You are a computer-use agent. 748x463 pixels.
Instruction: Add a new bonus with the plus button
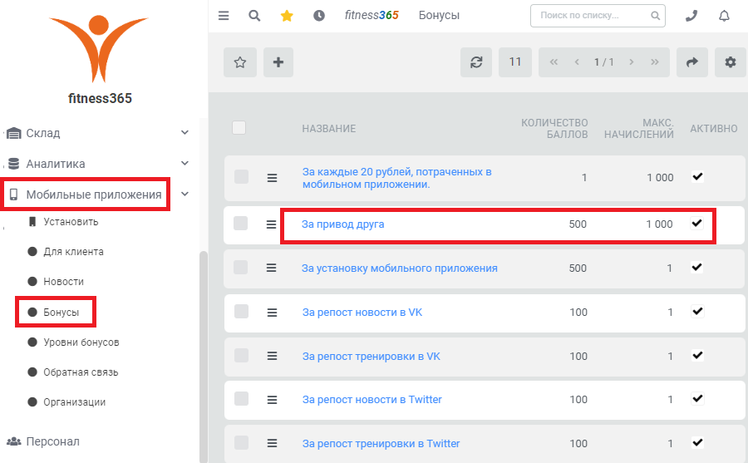coord(278,62)
